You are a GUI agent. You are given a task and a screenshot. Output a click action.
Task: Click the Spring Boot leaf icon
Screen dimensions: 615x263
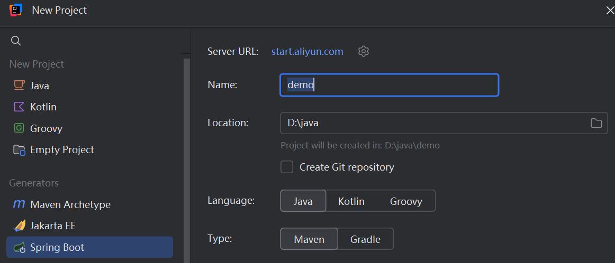pyautogui.click(x=19, y=247)
